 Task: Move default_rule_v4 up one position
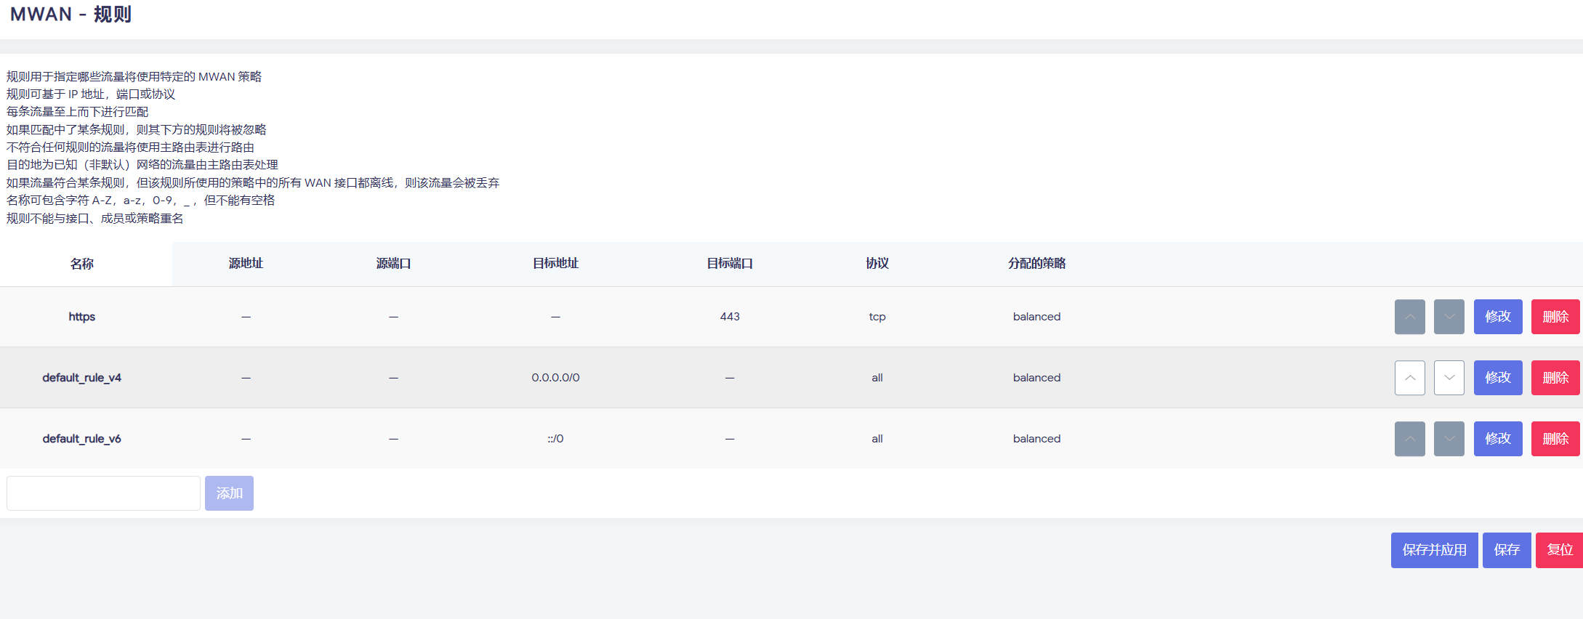(x=1409, y=378)
